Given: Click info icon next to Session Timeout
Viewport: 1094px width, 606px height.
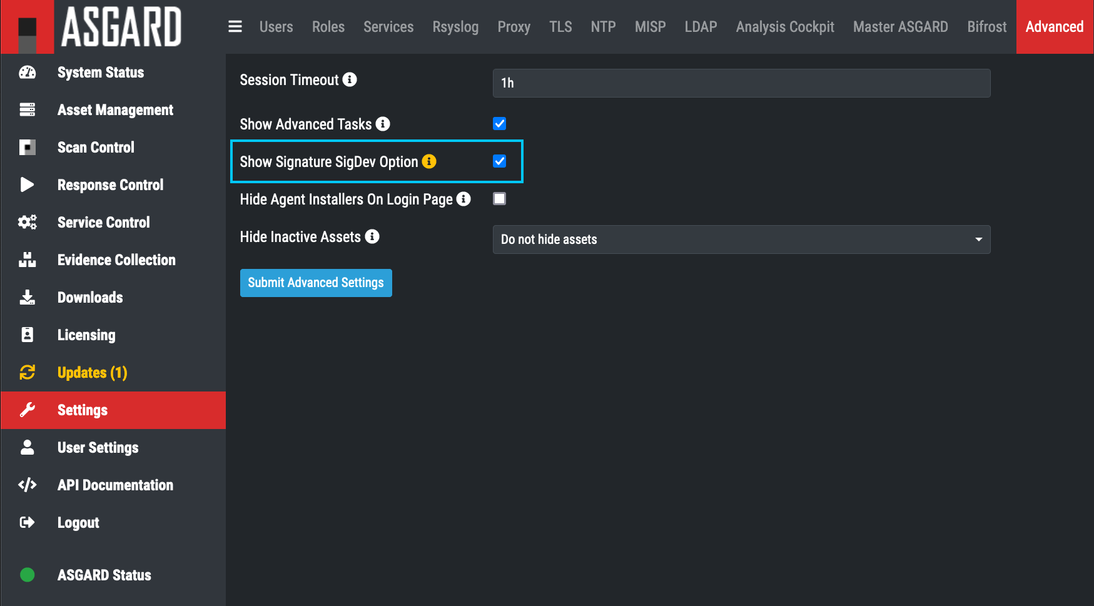Looking at the screenshot, I should point(350,79).
